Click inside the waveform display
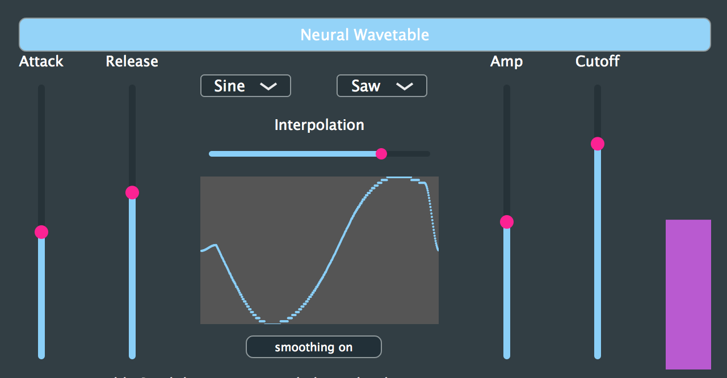Viewport: 727px width, 378px height. [320, 250]
